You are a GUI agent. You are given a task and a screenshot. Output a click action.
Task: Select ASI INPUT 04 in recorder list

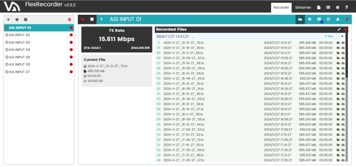(x=39, y=50)
